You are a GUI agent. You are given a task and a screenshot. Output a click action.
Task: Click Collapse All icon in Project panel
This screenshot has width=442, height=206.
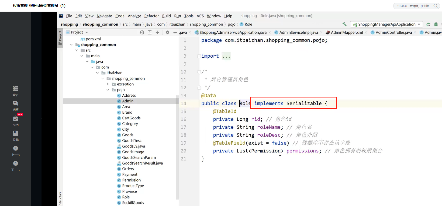coord(158,32)
